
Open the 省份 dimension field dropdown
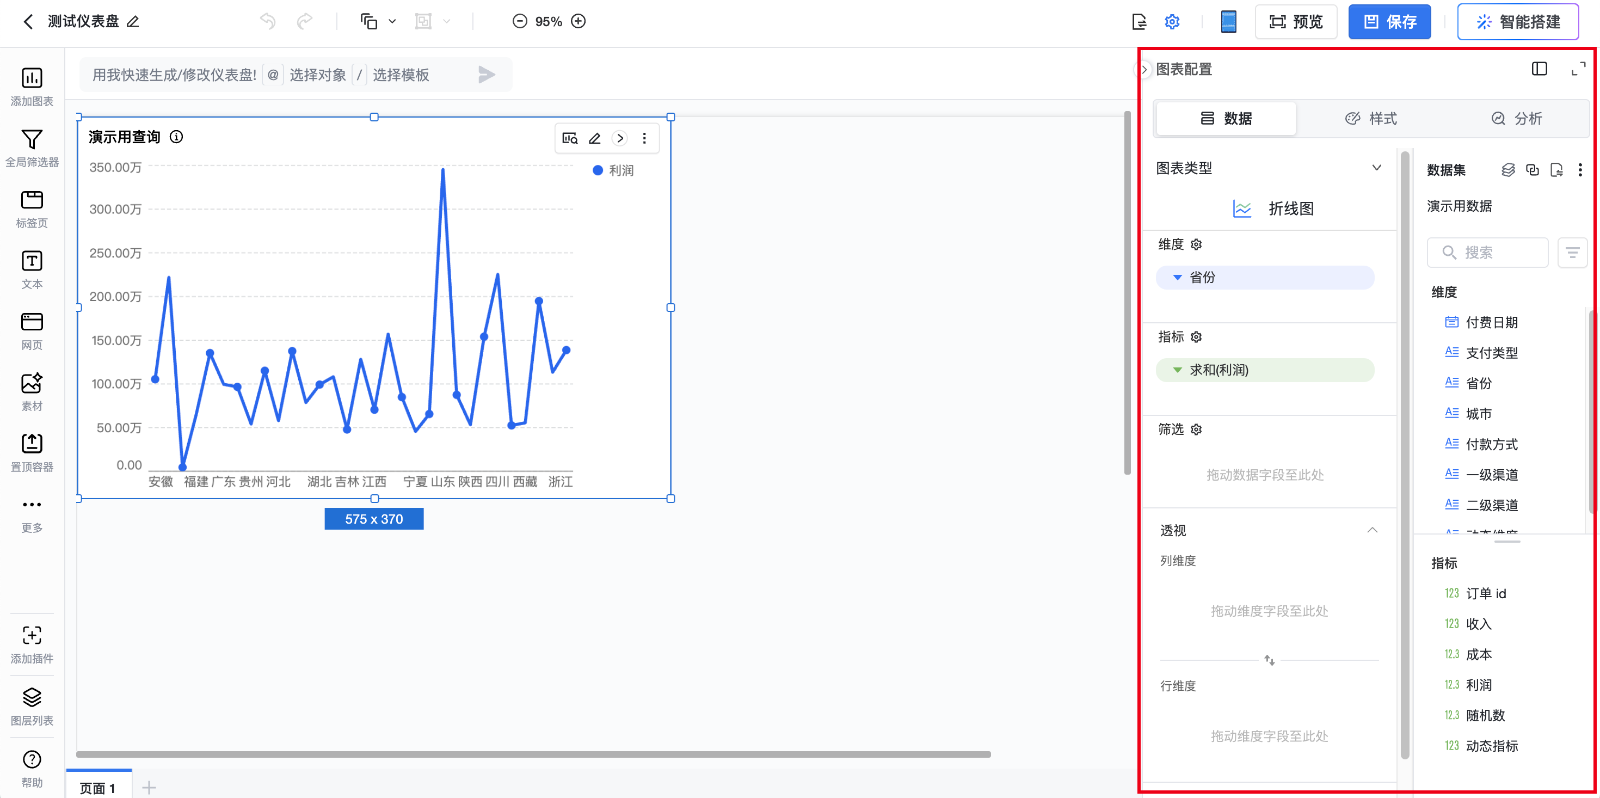[x=1177, y=278]
